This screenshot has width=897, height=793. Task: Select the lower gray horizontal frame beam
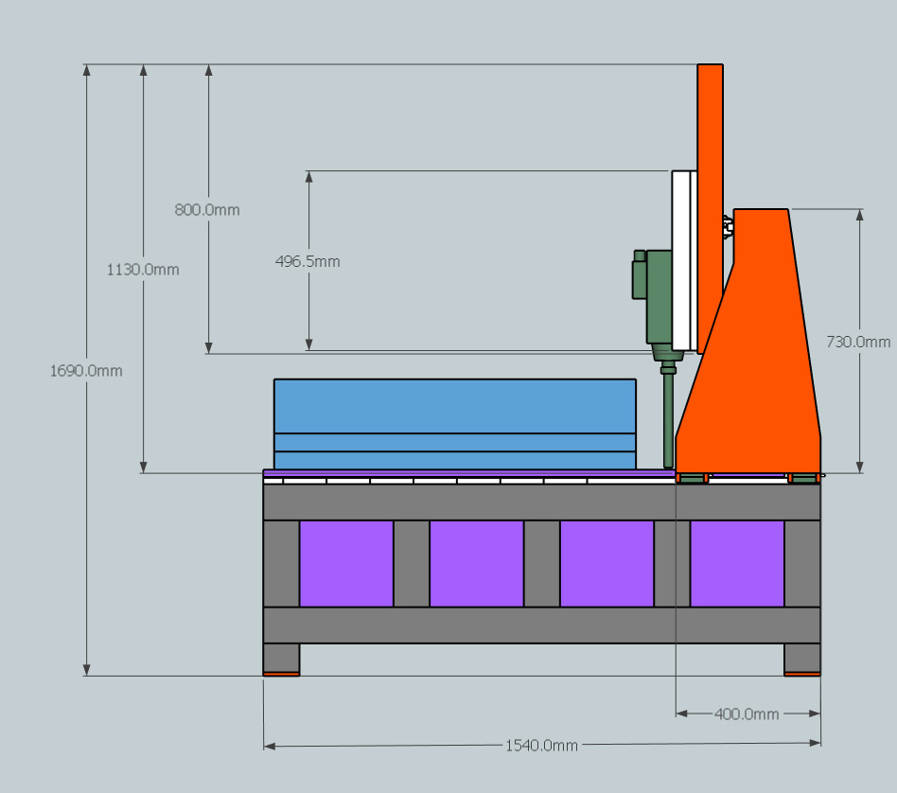point(541,626)
